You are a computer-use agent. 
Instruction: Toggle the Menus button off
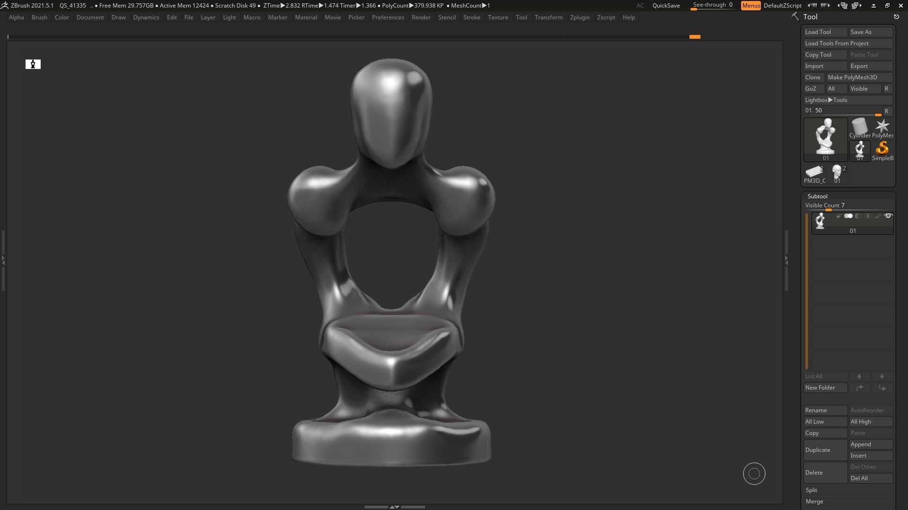pyautogui.click(x=751, y=6)
